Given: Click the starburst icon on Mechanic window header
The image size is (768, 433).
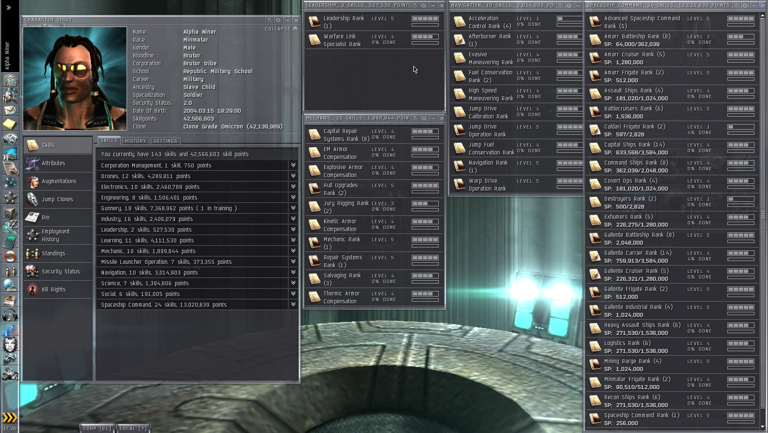Looking at the screenshot, I should tap(415, 118).
